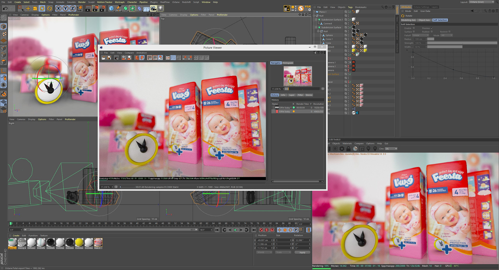Click Picture Viewer AB compare icon
499x270 pixels.
tap(168, 58)
